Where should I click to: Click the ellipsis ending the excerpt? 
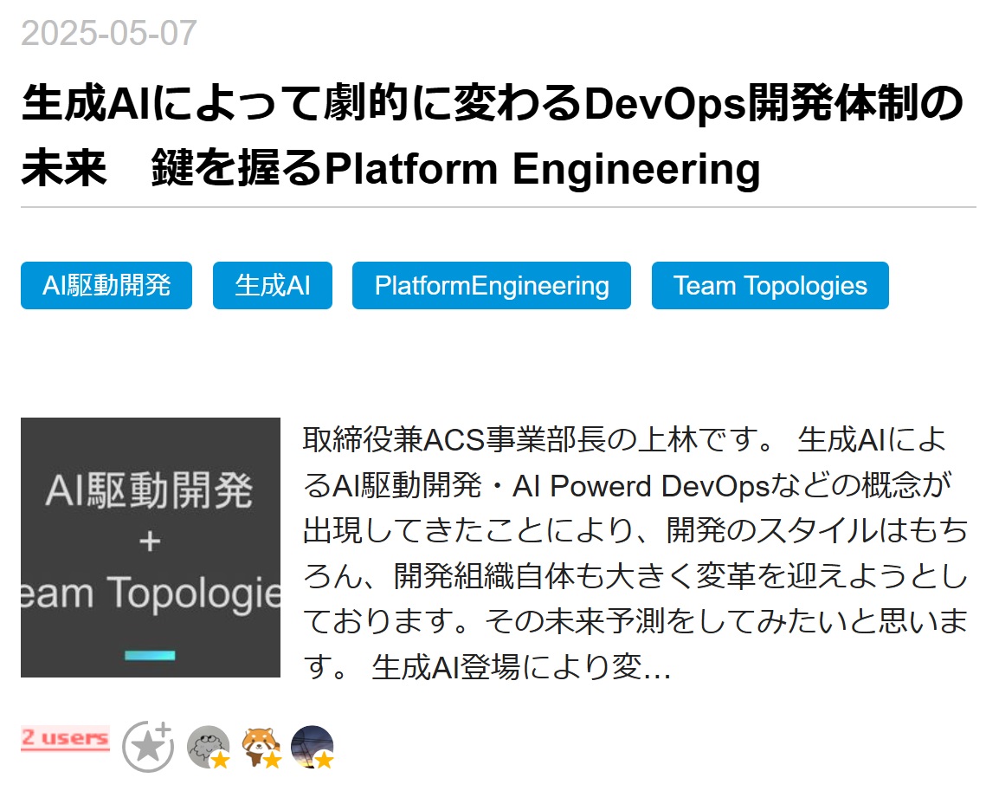[x=656, y=669]
